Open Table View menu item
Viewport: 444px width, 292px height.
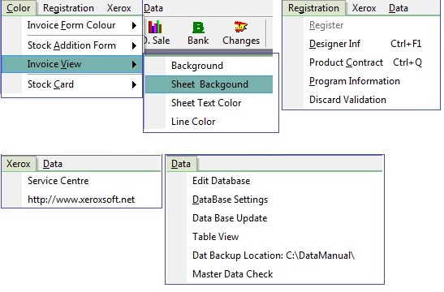[x=215, y=237]
